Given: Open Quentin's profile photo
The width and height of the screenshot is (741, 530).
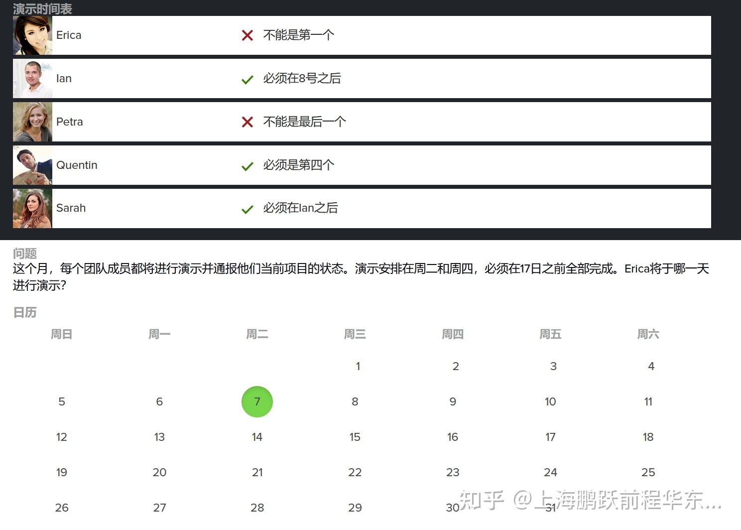Looking at the screenshot, I should pos(32,165).
